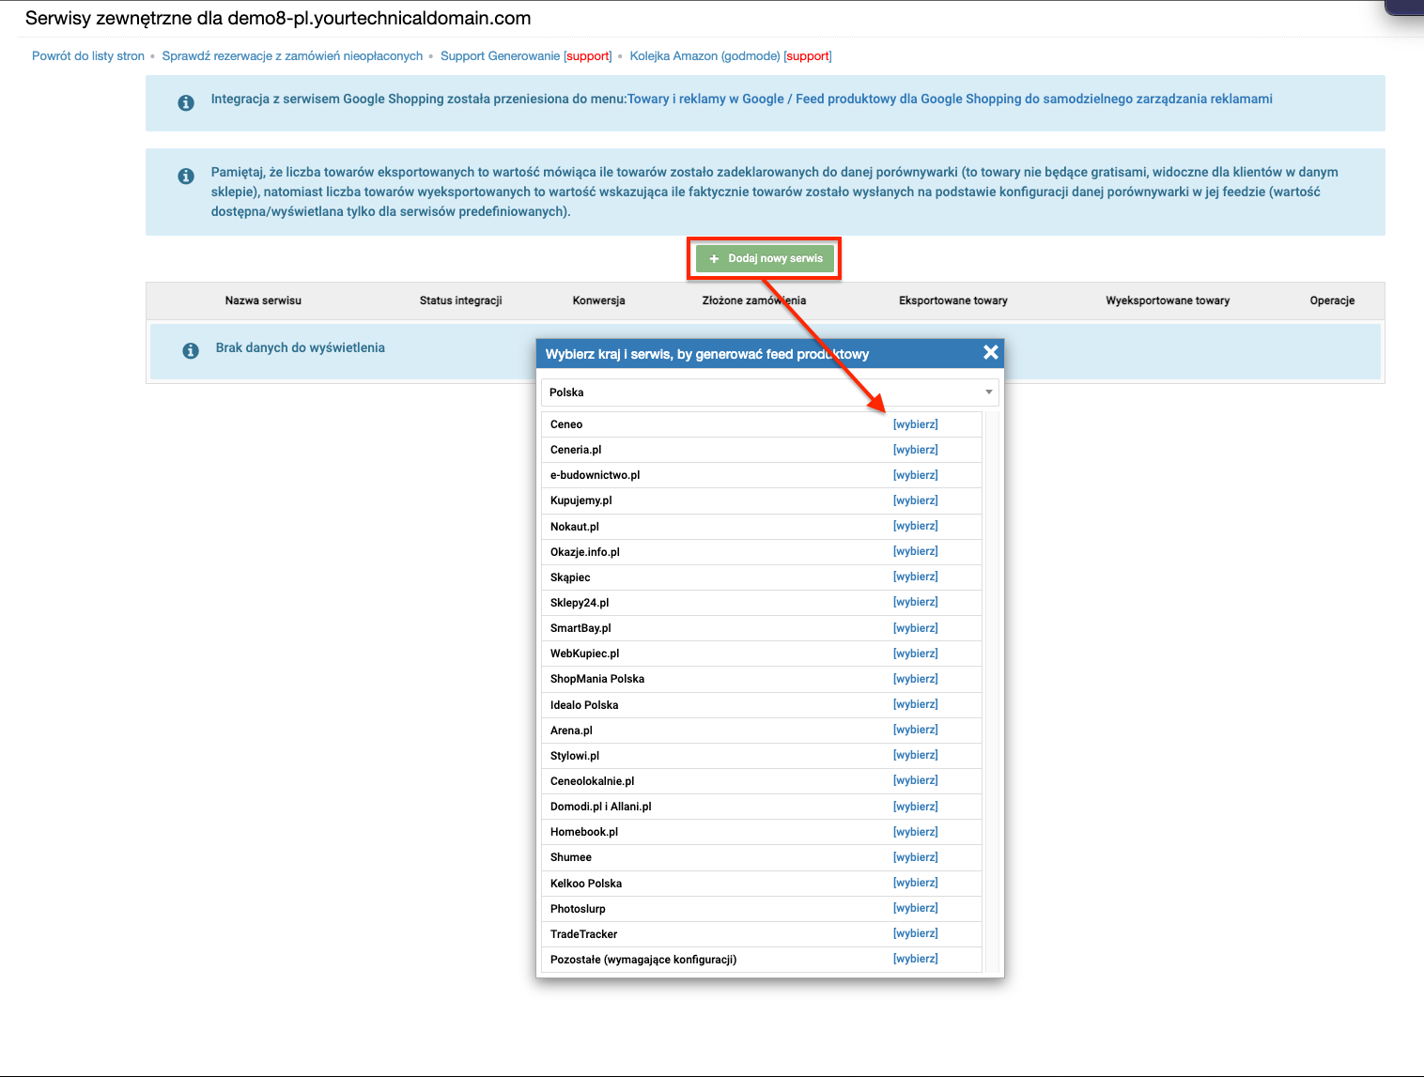Click wybierz for Ceneolokalnie.pl
The width and height of the screenshot is (1424, 1077).
pyautogui.click(x=915, y=780)
